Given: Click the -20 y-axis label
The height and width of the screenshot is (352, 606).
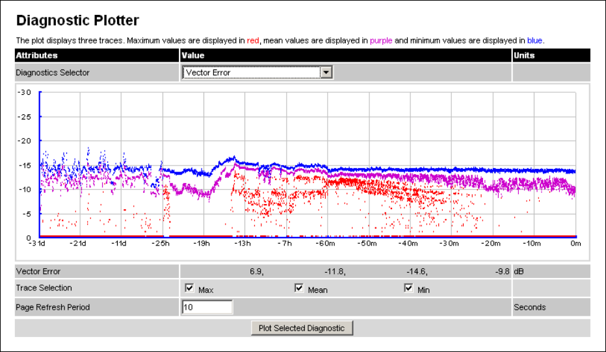Looking at the screenshot, I should tap(24, 141).
